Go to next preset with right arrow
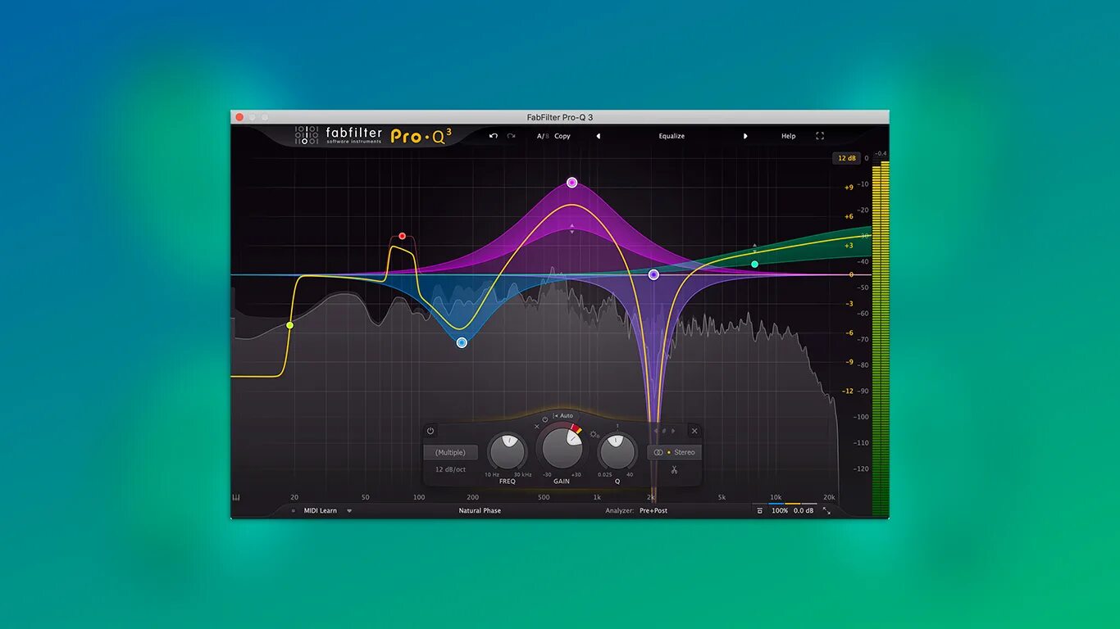Viewport: 1120px width, 629px height. point(745,136)
